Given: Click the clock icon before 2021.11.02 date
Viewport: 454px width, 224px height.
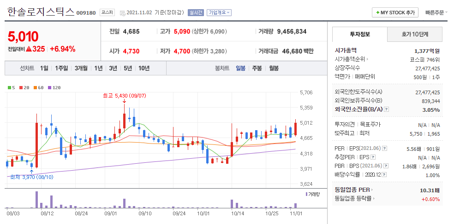Looking at the screenshot, I should coord(122,13).
